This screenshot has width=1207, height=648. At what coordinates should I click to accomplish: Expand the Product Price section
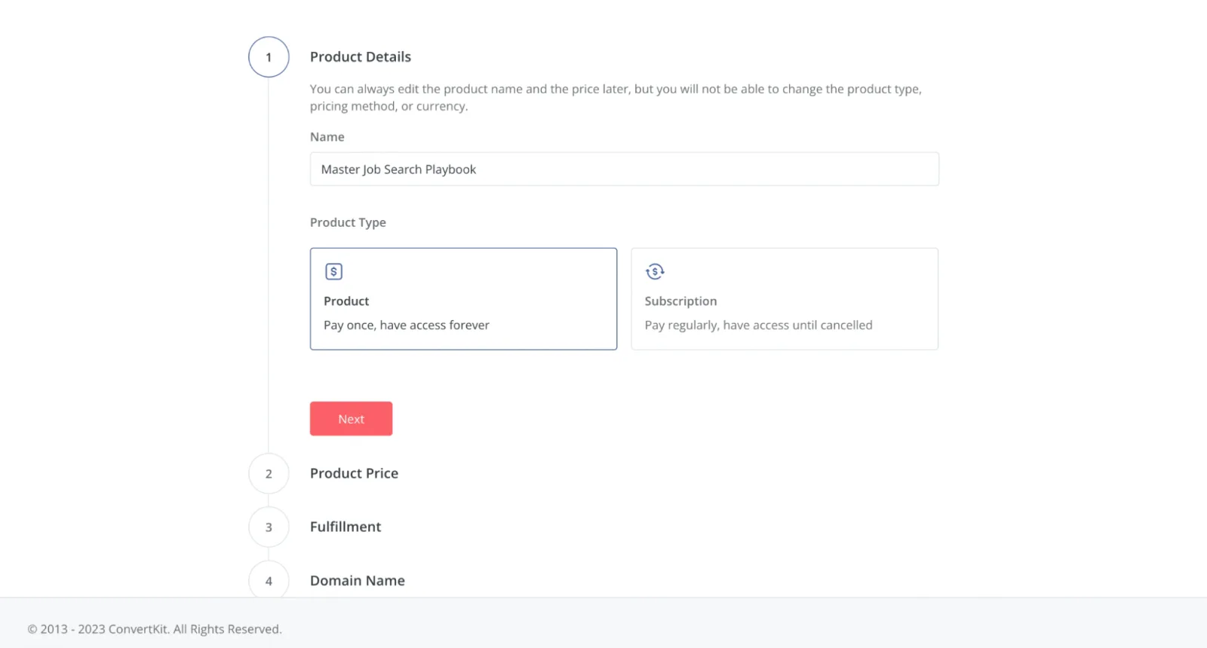click(x=354, y=473)
